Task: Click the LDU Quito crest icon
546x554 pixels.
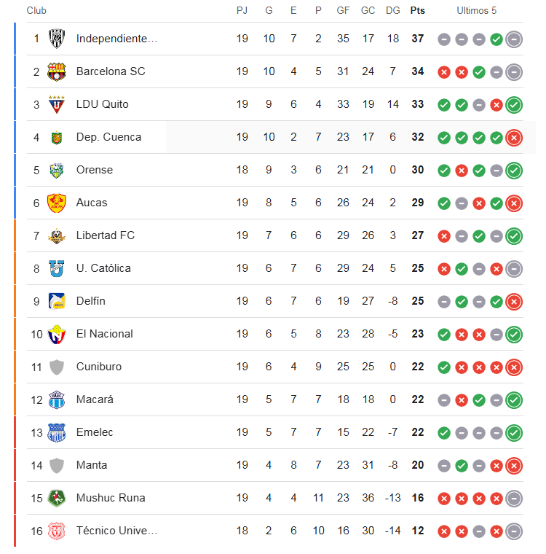Action: (57, 104)
